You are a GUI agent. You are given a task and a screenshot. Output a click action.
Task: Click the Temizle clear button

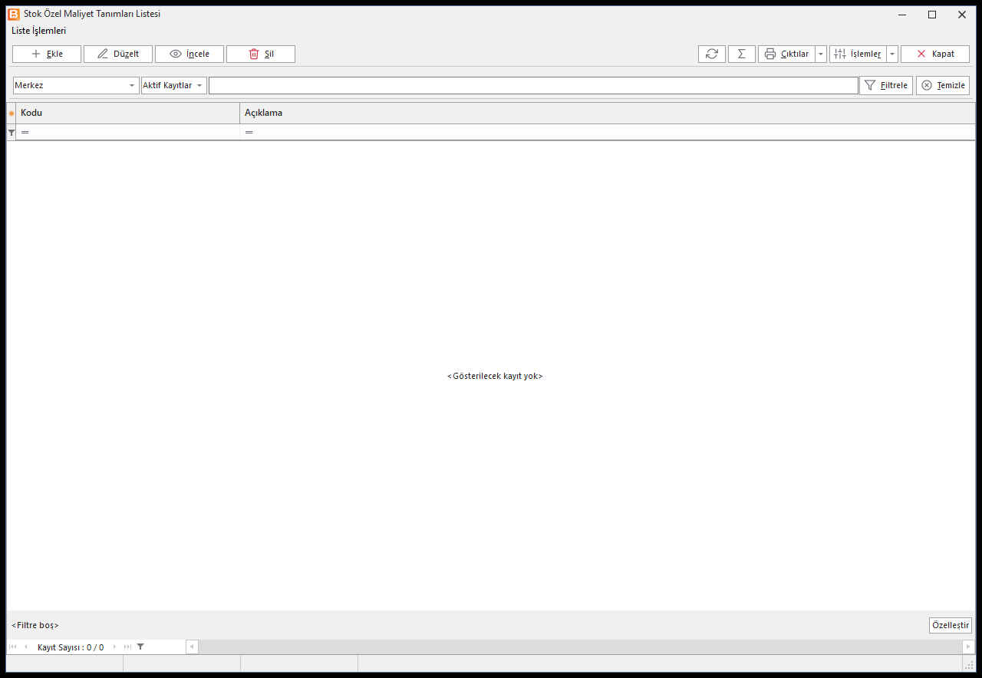tap(943, 85)
